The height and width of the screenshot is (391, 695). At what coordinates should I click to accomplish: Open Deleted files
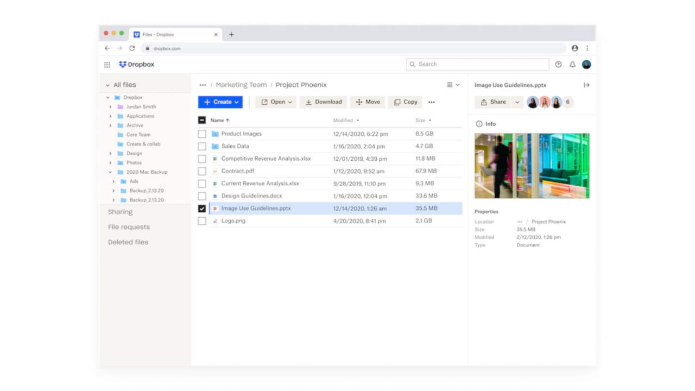(128, 242)
